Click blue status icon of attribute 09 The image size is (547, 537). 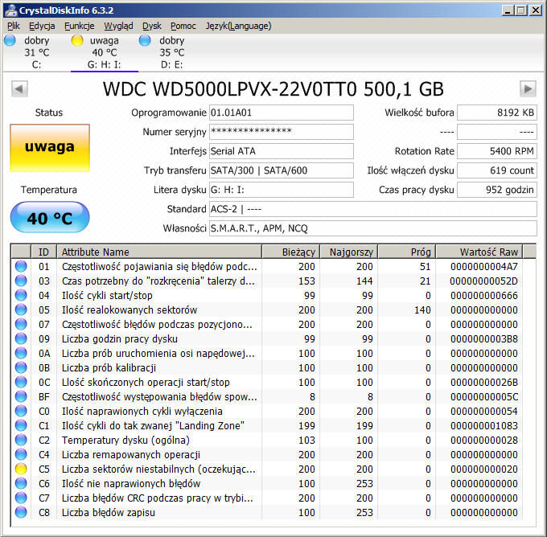coord(21,338)
